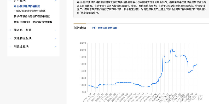Open 新华·宁波舟山港铁矿石价格指数 link

(32, 16)
